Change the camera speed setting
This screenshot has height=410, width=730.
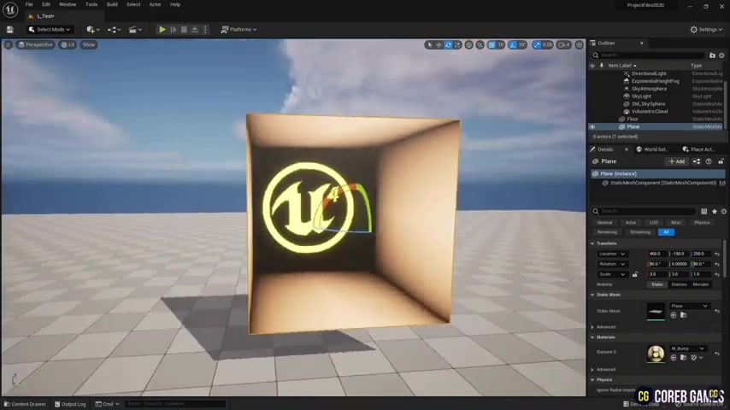(x=564, y=44)
